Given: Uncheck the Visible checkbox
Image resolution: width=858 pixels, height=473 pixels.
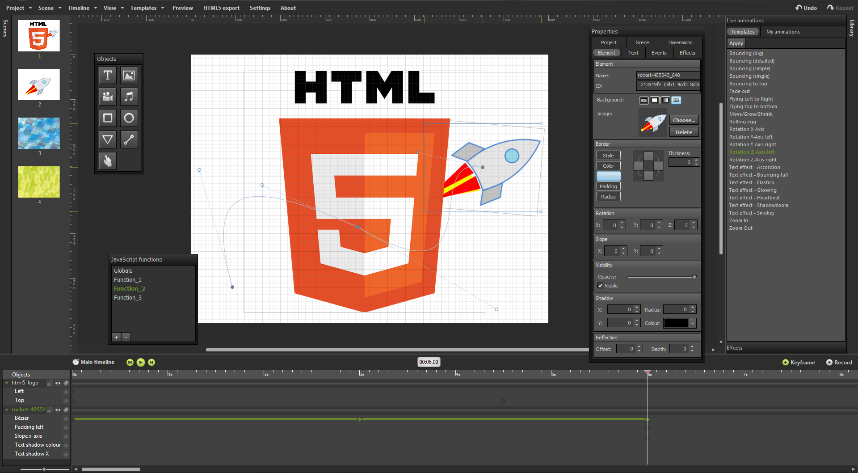Looking at the screenshot, I should (x=601, y=286).
